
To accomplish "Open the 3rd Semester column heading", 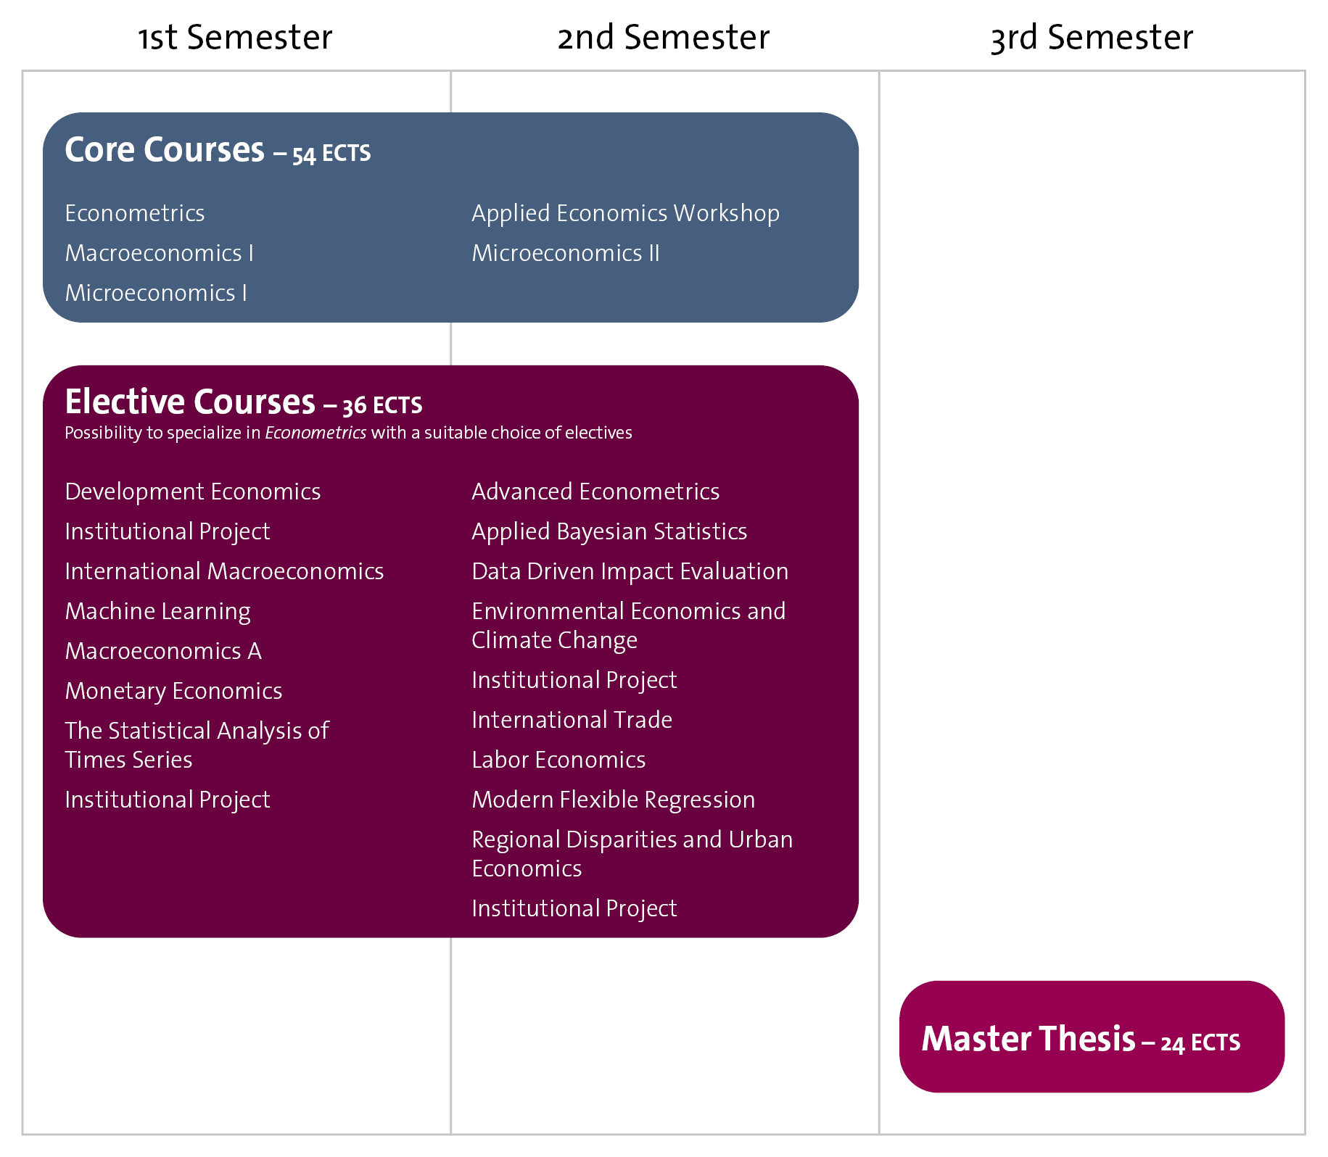I will point(1092,38).
